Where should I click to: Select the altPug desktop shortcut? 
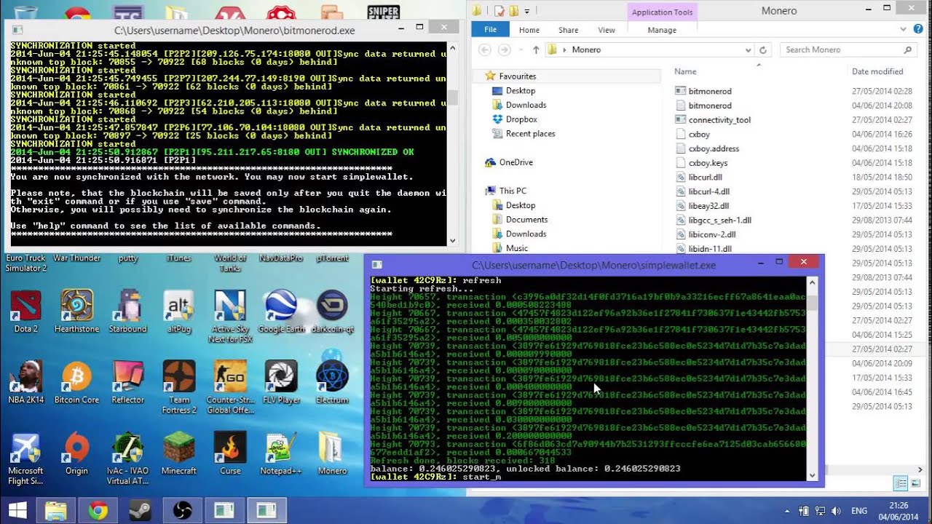click(x=179, y=311)
